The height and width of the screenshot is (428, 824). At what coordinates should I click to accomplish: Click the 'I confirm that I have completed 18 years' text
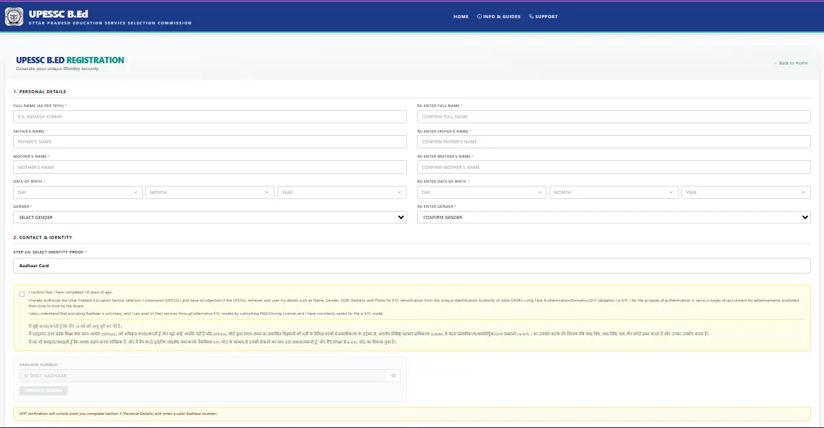pyautogui.click(x=70, y=292)
